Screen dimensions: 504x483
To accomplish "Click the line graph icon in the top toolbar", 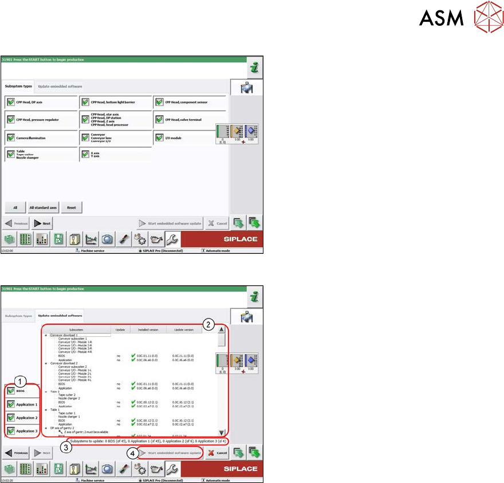I will (91, 239).
